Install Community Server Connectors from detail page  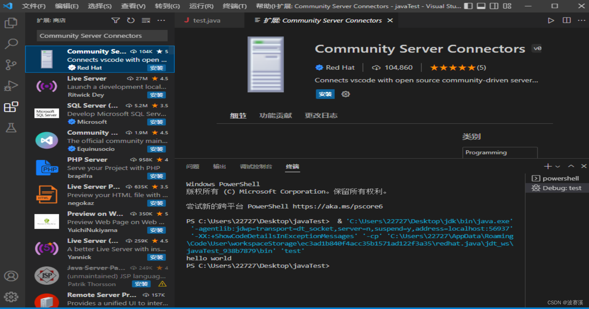[325, 94]
